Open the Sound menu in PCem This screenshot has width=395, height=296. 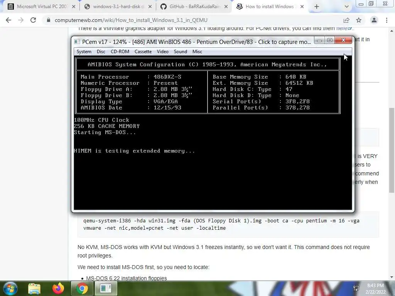[x=181, y=52]
